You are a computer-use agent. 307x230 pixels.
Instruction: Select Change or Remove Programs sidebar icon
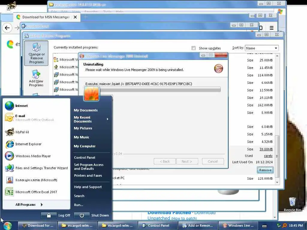pos(36,53)
